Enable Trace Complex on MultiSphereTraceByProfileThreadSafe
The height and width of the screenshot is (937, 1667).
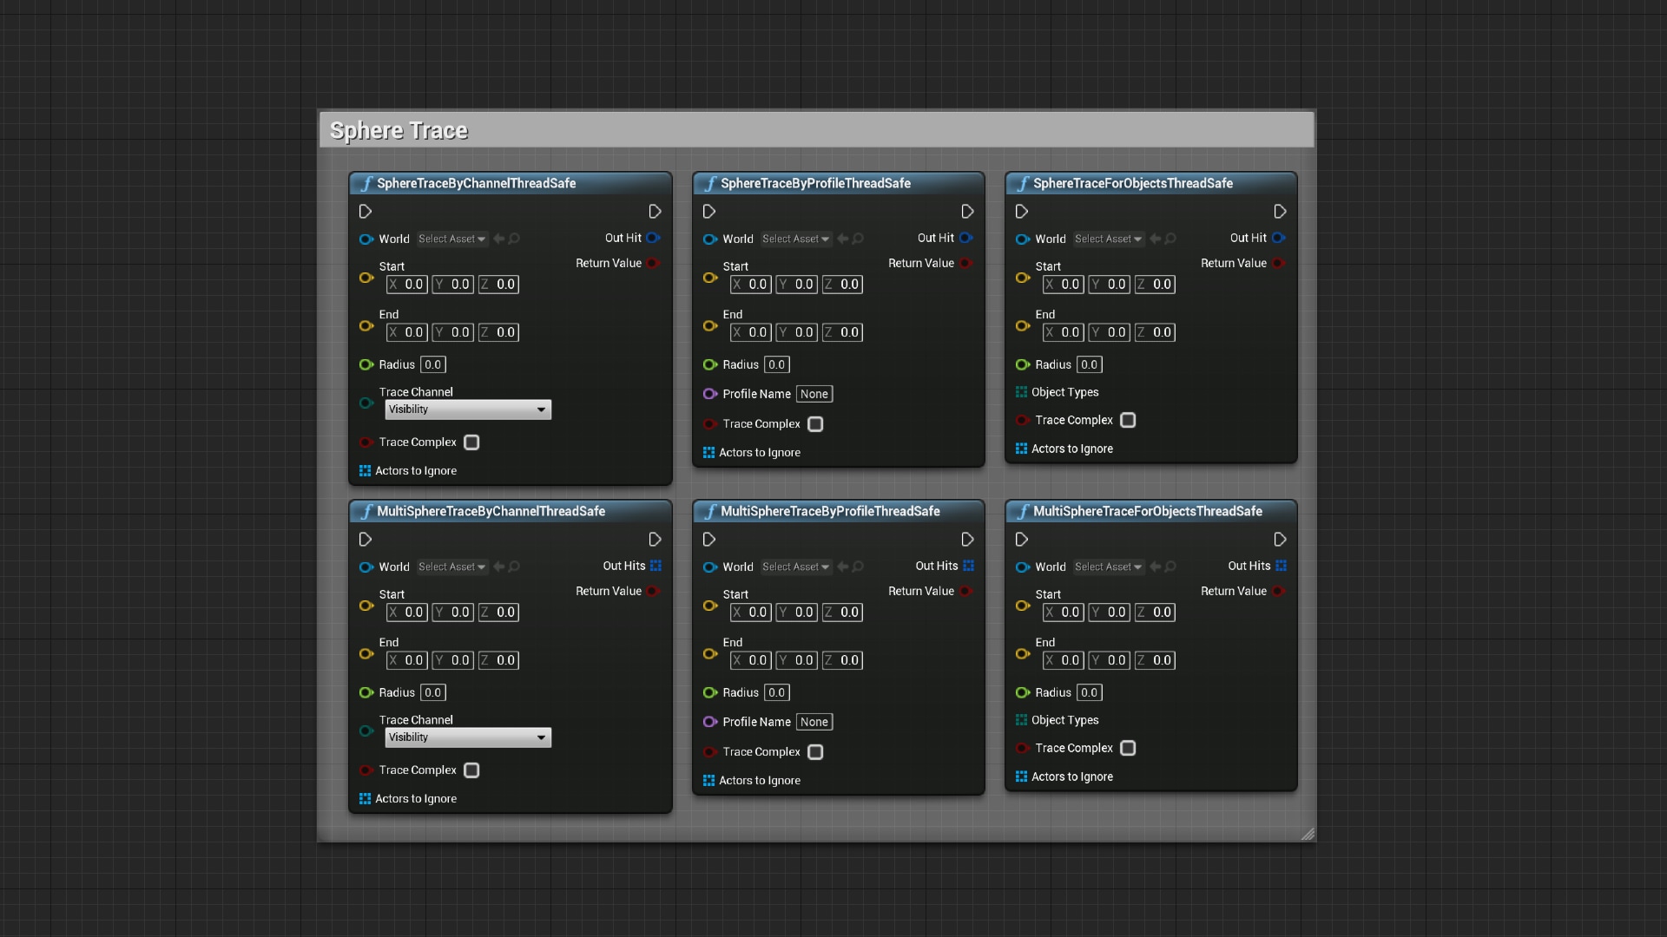coord(814,752)
